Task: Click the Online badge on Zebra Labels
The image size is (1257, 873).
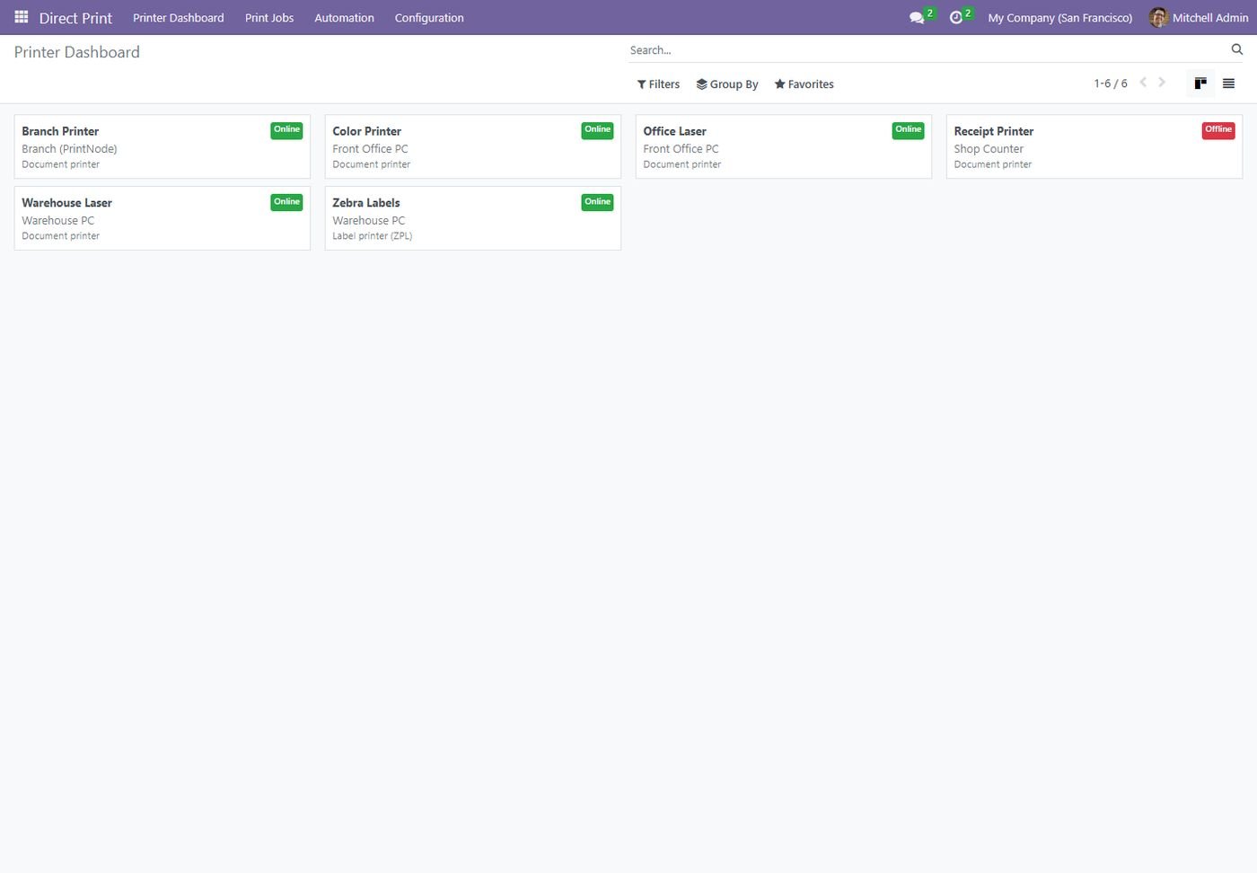Action: point(597,202)
